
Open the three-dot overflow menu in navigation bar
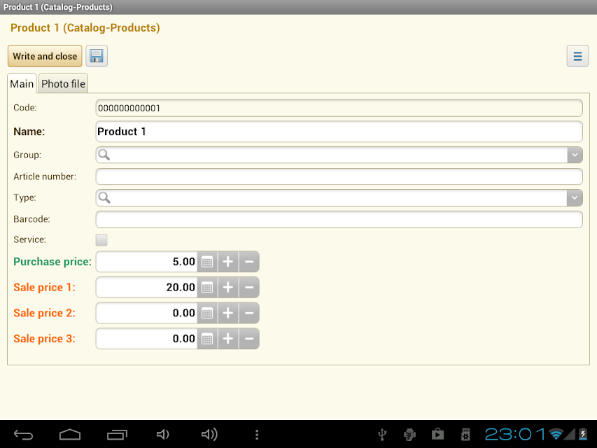click(257, 435)
